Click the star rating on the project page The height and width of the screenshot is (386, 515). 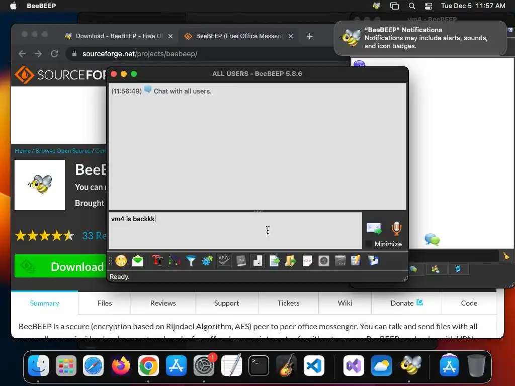click(x=45, y=236)
